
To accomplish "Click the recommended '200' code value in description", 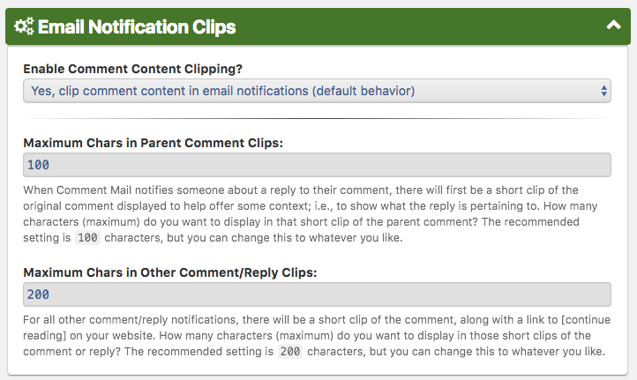I will click(x=290, y=351).
